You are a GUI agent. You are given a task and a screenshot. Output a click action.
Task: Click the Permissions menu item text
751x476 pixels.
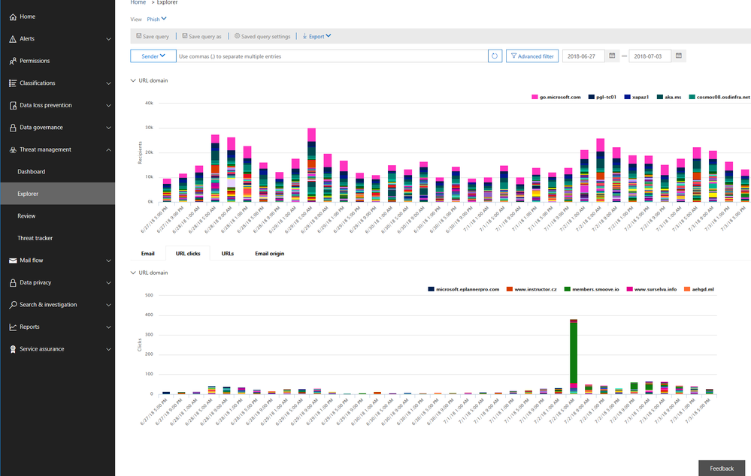click(x=35, y=61)
